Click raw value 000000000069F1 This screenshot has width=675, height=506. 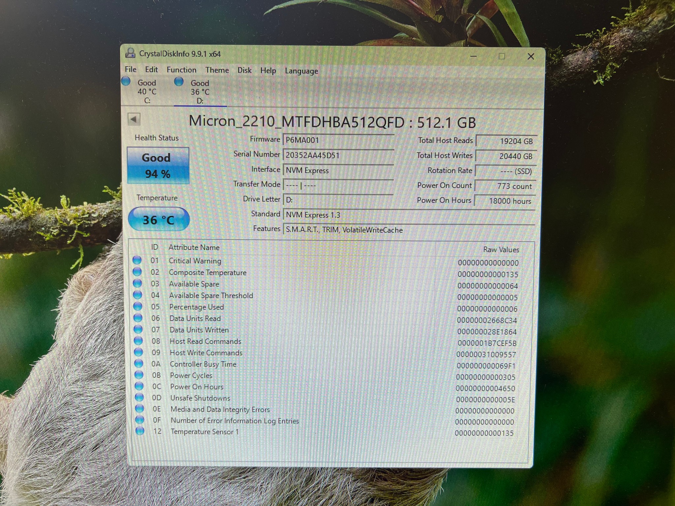[x=486, y=366]
